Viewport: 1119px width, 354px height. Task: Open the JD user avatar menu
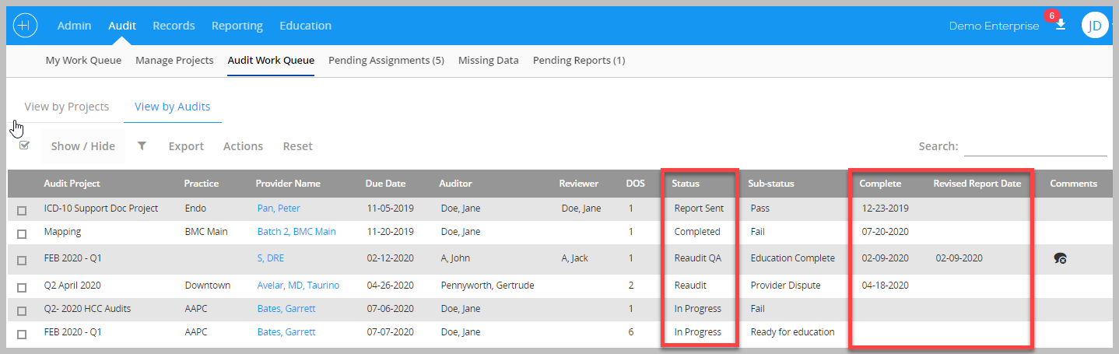tap(1094, 26)
